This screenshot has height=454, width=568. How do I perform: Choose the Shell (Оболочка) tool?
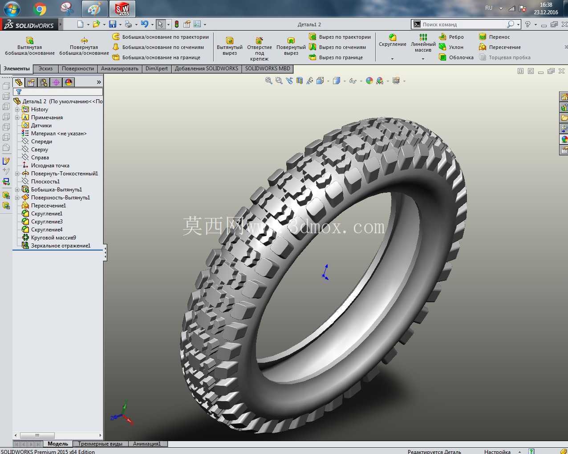456,57
